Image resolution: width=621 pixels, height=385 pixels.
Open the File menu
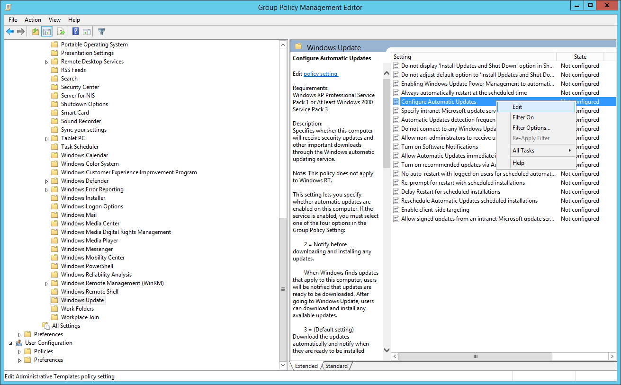pos(13,20)
